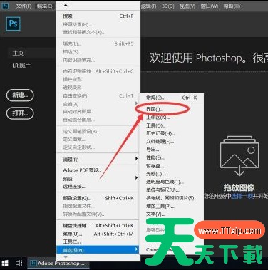
Task: Choose 键盘快捷键... menu item
Action: 98,226
